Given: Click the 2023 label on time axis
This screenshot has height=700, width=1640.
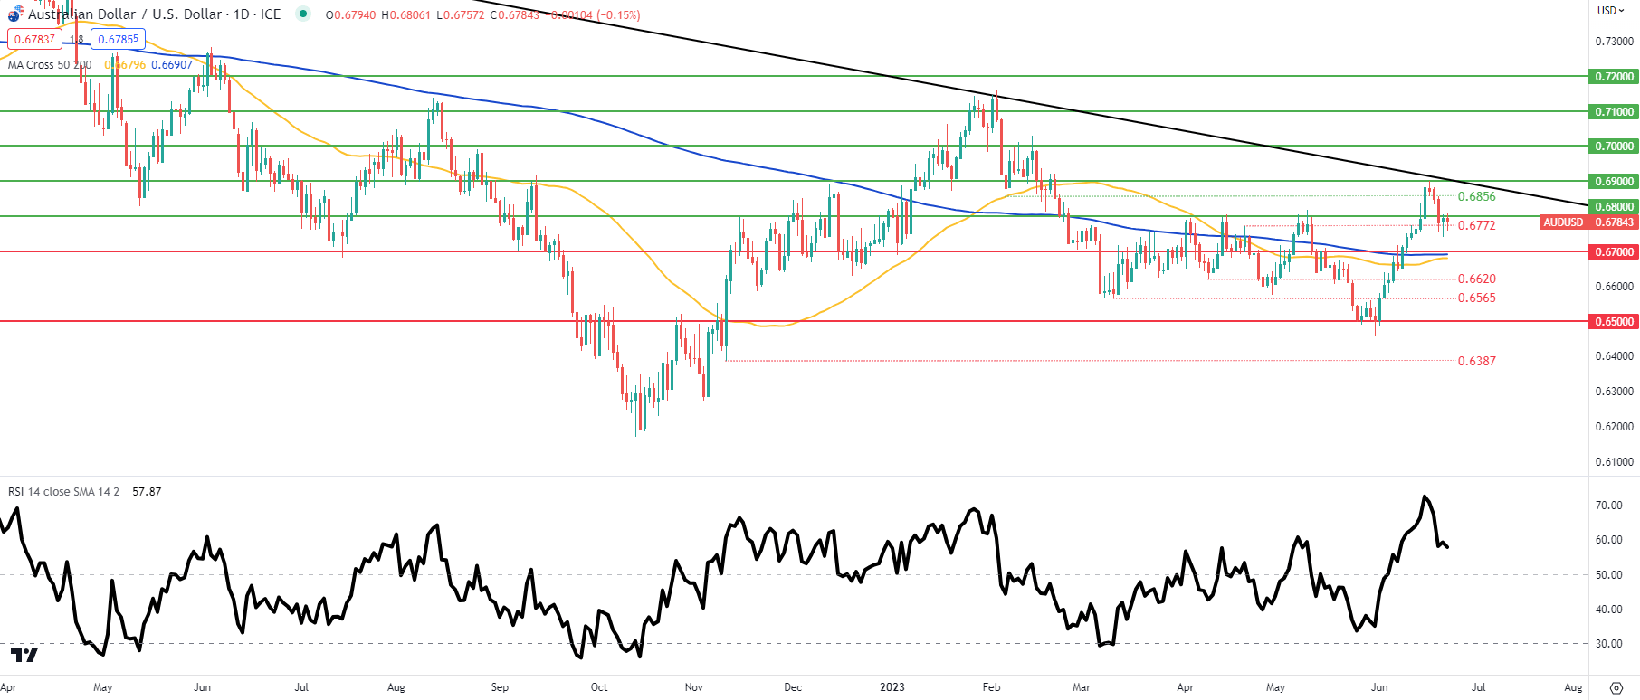Looking at the screenshot, I should coord(892,687).
